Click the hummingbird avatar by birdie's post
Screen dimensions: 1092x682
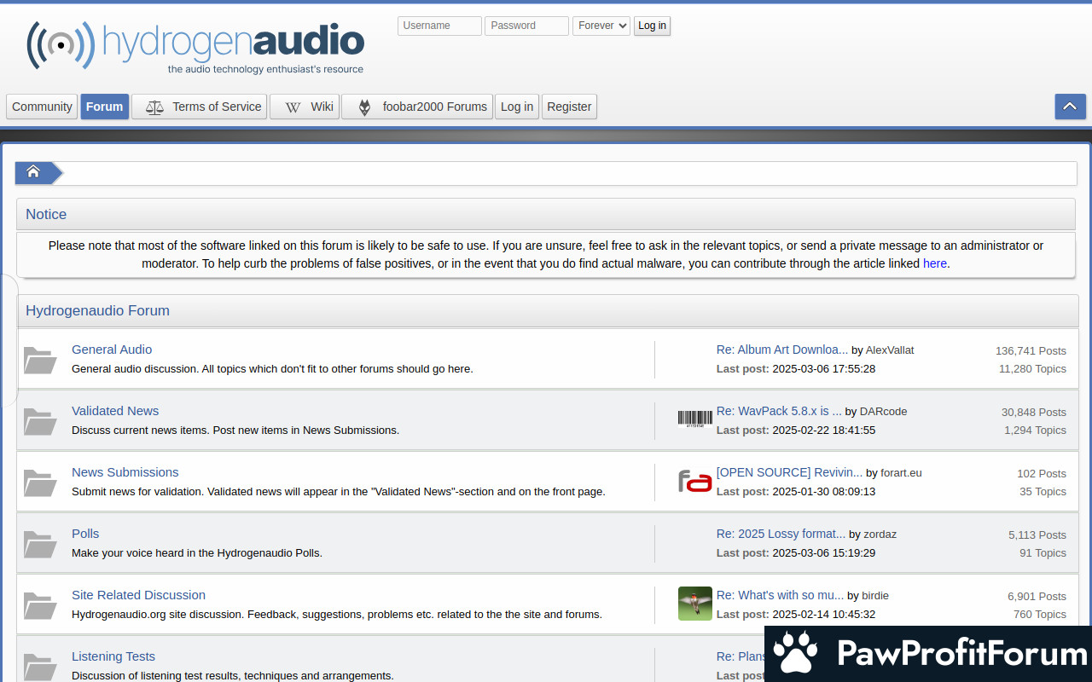[x=695, y=604]
